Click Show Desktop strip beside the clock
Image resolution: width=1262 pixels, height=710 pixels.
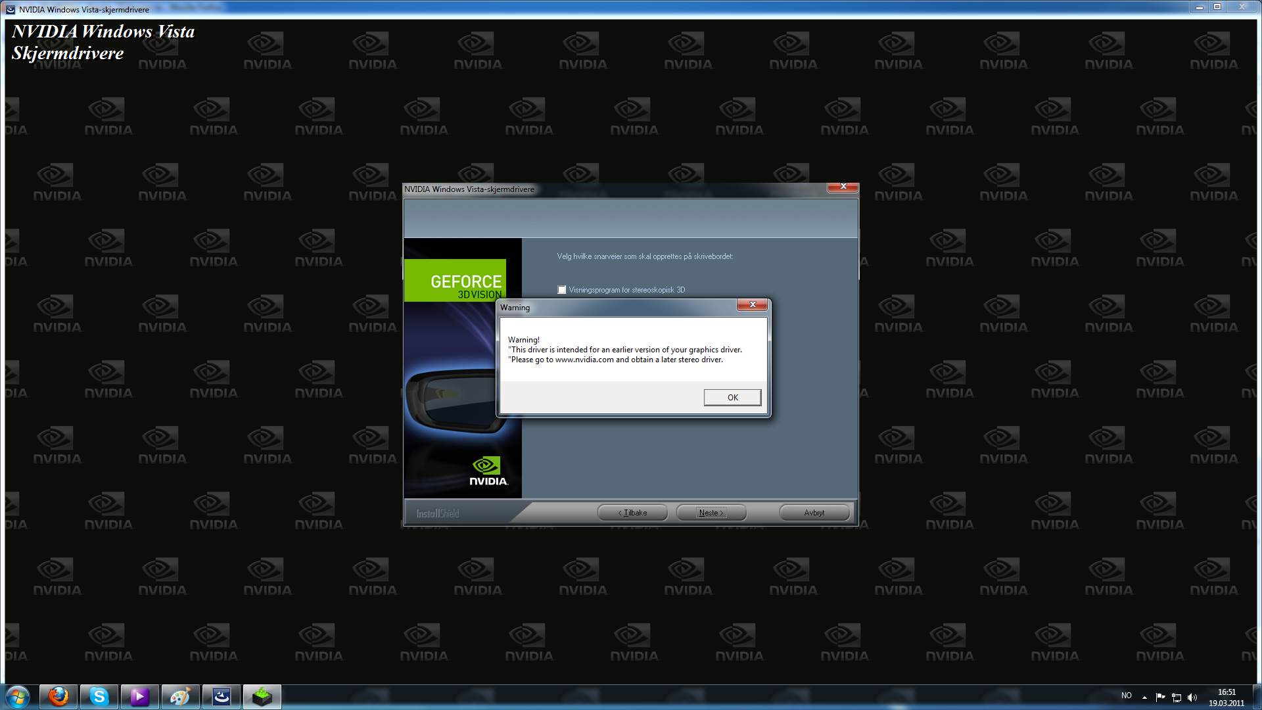(1256, 698)
